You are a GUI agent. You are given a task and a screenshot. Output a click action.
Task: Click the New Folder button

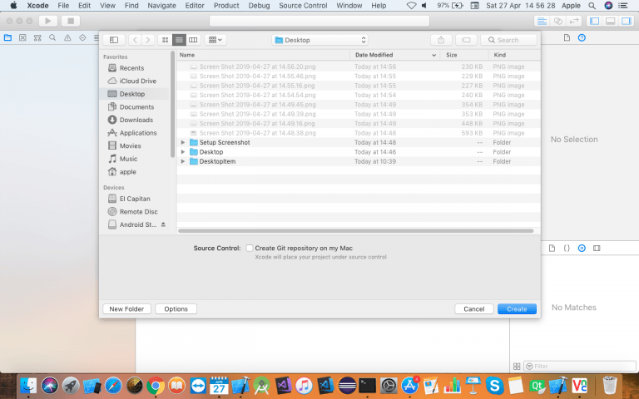click(127, 308)
